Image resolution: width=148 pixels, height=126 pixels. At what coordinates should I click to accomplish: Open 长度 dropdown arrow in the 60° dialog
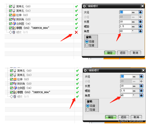coord(140,22)
